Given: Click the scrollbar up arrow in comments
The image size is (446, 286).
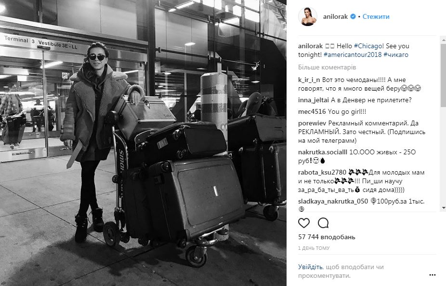Looking at the screenshot, I should [x=444, y=41].
